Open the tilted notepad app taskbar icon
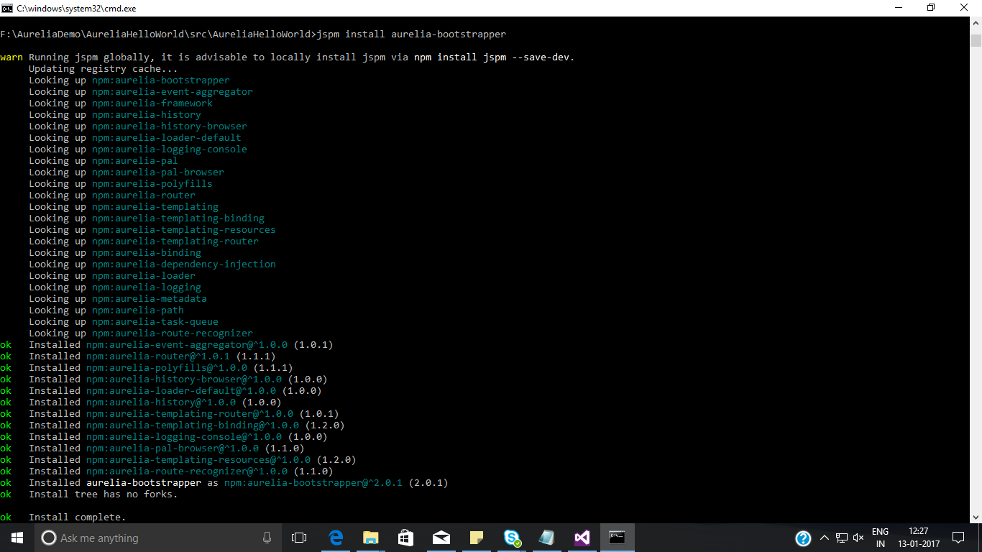Image resolution: width=982 pixels, height=552 pixels. [547, 538]
